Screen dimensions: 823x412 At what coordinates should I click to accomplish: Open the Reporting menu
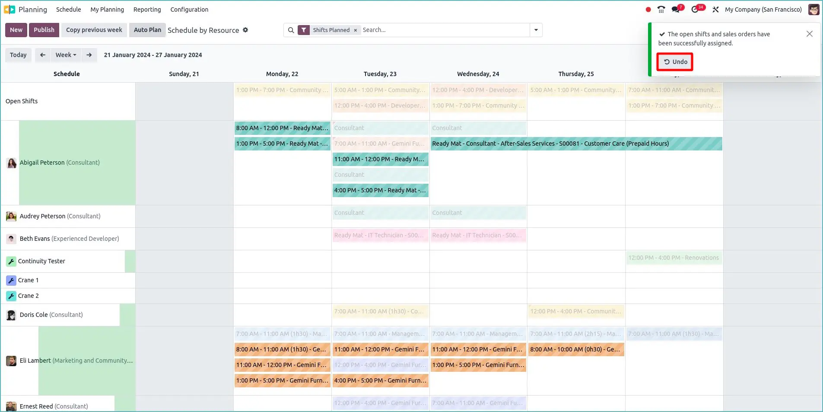click(146, 9)
